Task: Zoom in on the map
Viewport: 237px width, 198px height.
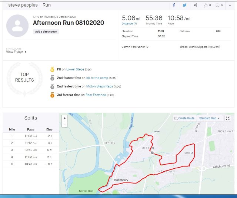Action: tap(65, 118)
